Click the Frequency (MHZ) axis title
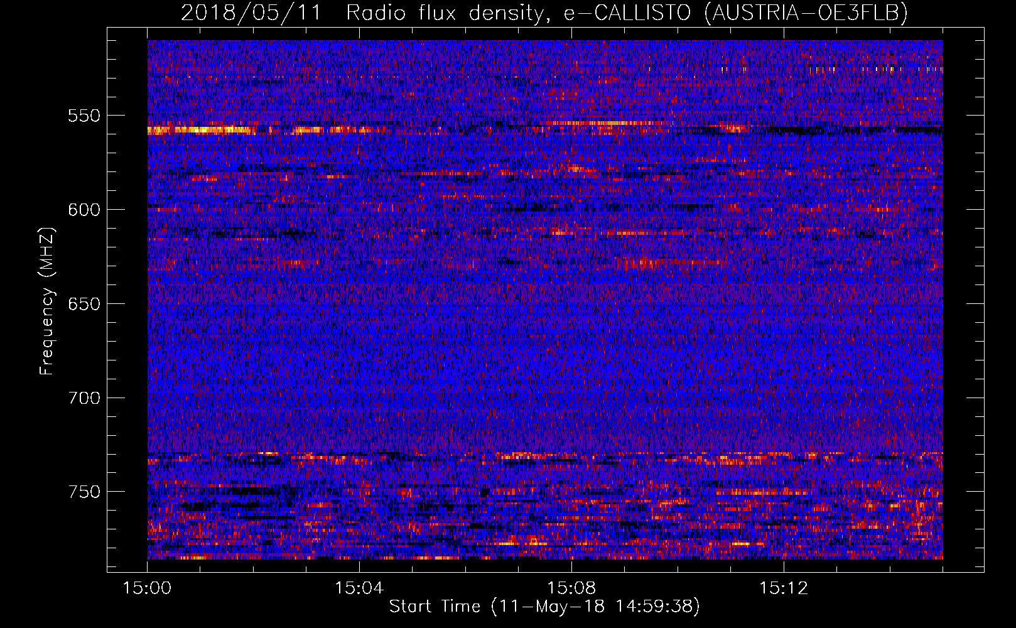1016x628 pixels. click(x=47, y=301)
